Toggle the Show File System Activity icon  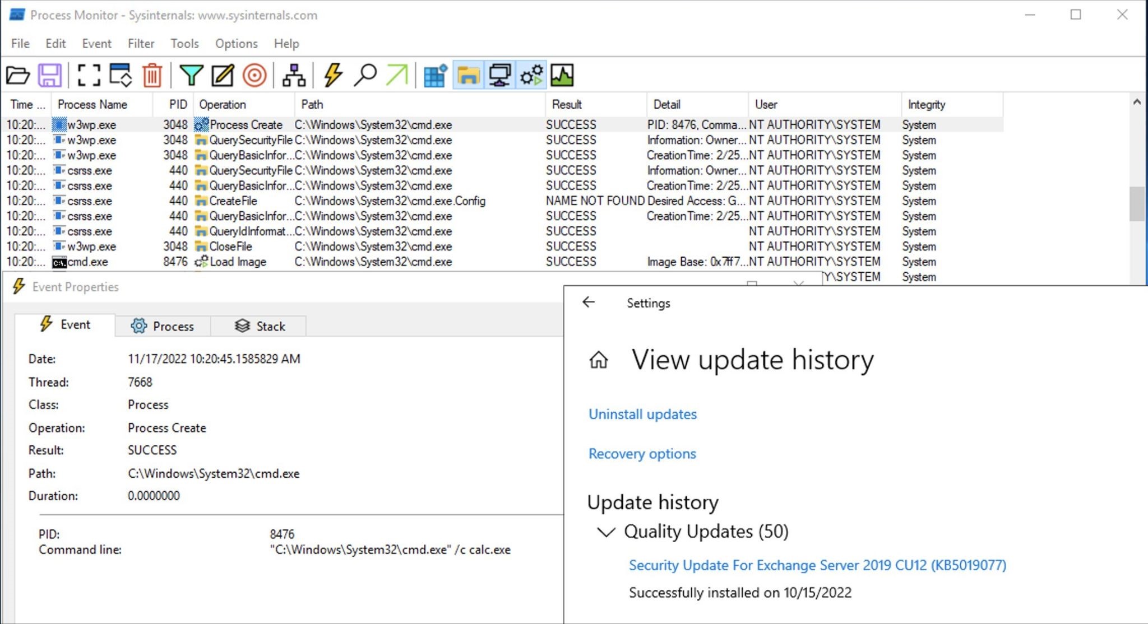(467, 75)
